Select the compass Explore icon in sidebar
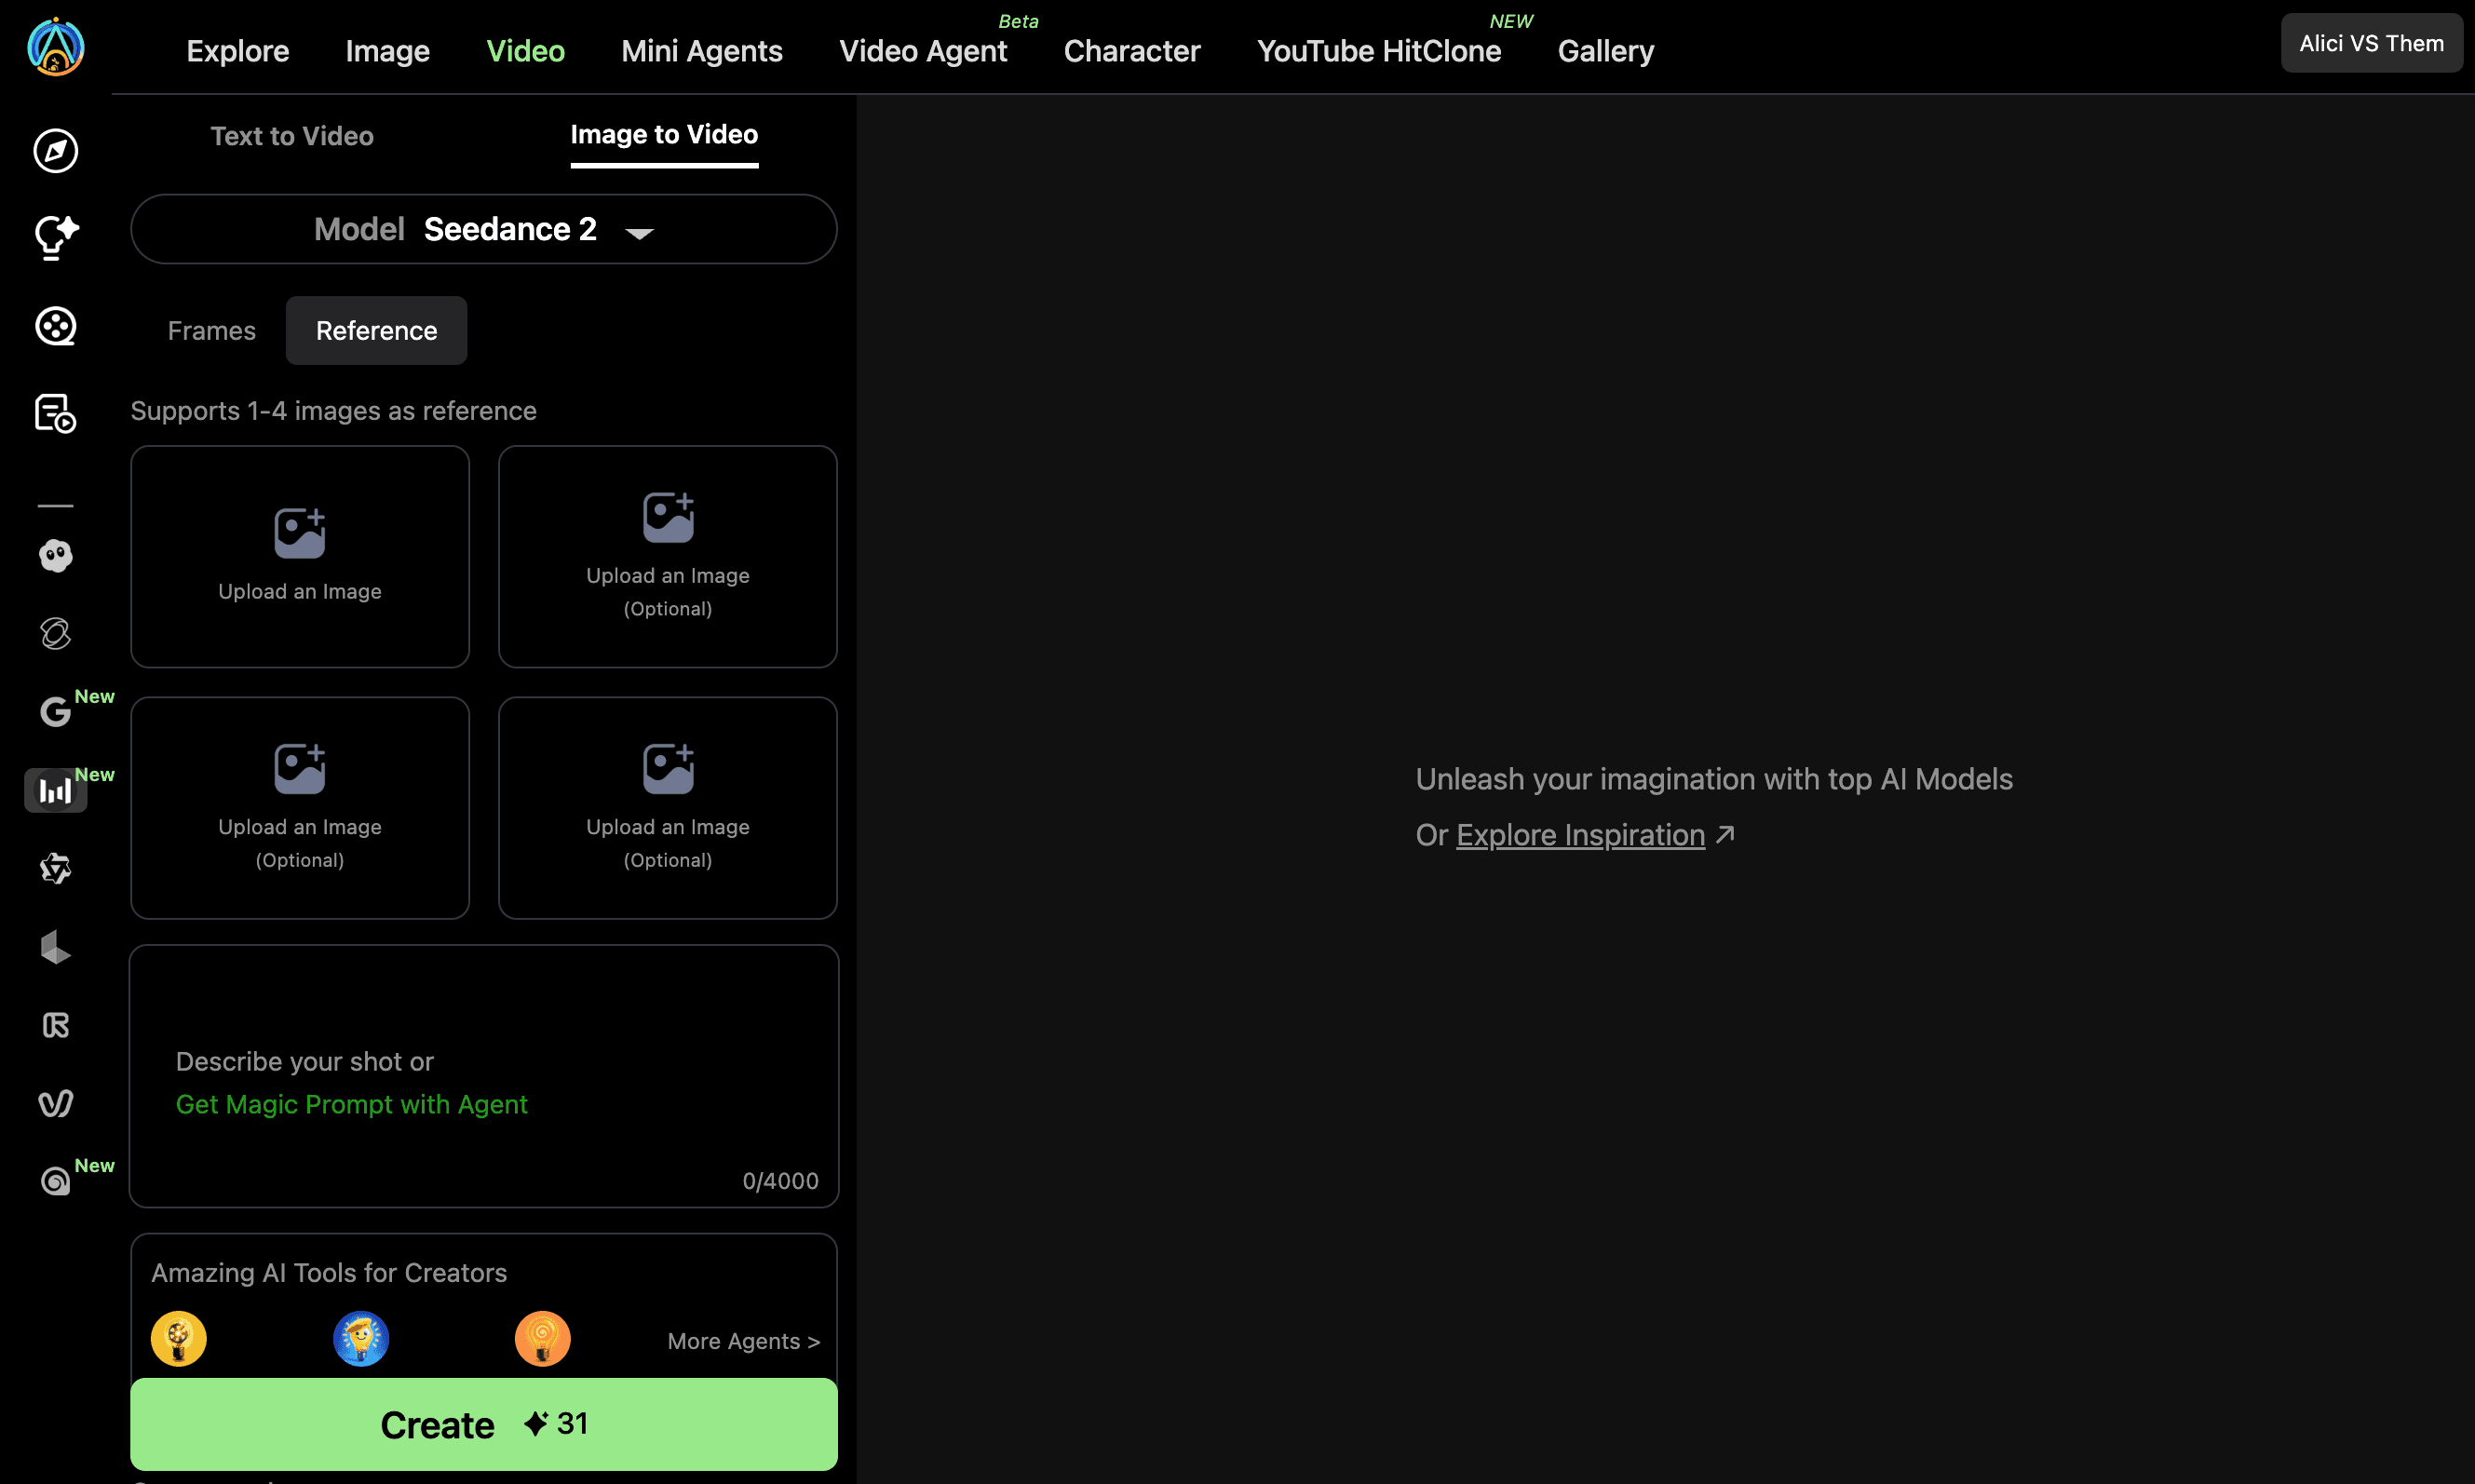The width and height of the screenshot is (2475, 1484). pyautogui.click(x=55, y=151)
